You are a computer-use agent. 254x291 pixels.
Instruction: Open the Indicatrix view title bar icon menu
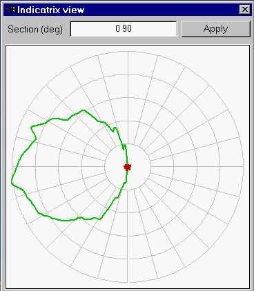coord(10,10)
